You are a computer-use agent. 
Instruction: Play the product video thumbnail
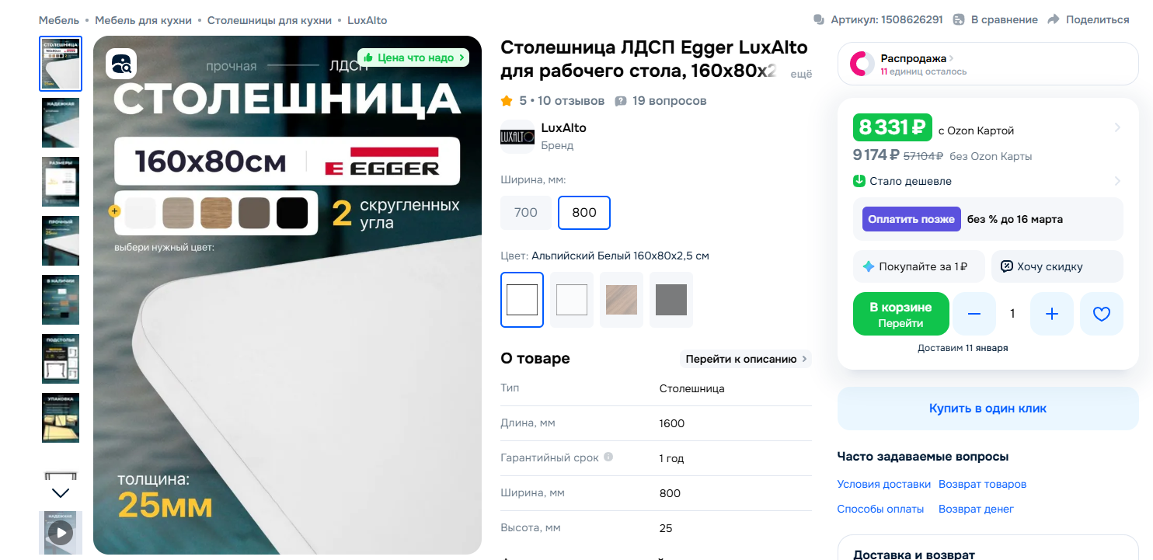(x=61, y=532)
